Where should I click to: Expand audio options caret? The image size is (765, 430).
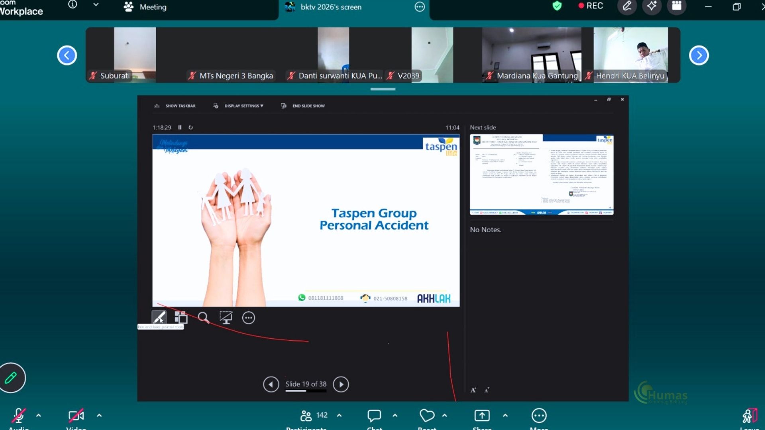[39, 416]
